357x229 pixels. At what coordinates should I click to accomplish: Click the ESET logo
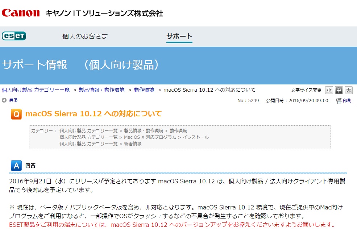click(14, 36)
